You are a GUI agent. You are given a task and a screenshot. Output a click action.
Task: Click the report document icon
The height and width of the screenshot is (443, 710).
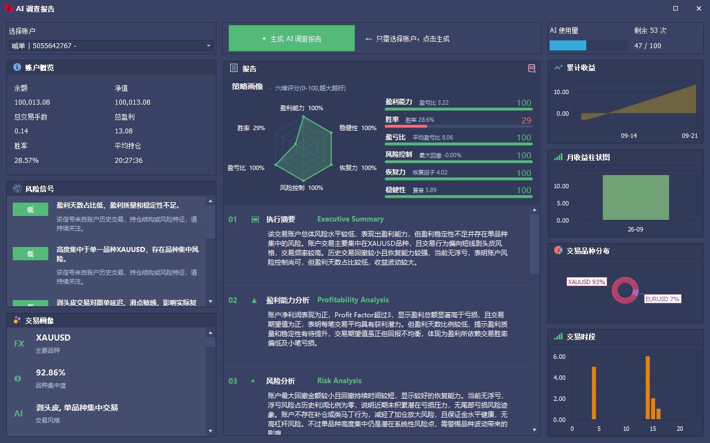coord(234,68)
